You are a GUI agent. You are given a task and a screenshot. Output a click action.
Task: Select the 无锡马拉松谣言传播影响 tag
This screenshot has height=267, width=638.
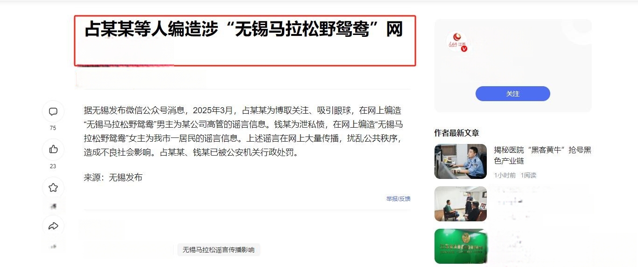point(218,250)
